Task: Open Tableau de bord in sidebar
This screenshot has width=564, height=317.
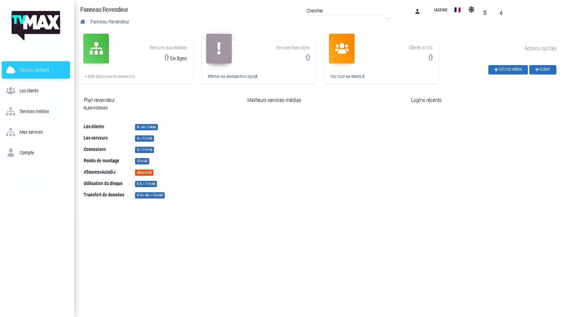Action: [36, 70]
